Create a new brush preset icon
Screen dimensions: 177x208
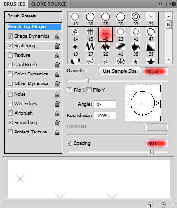[x=150, y=205]
